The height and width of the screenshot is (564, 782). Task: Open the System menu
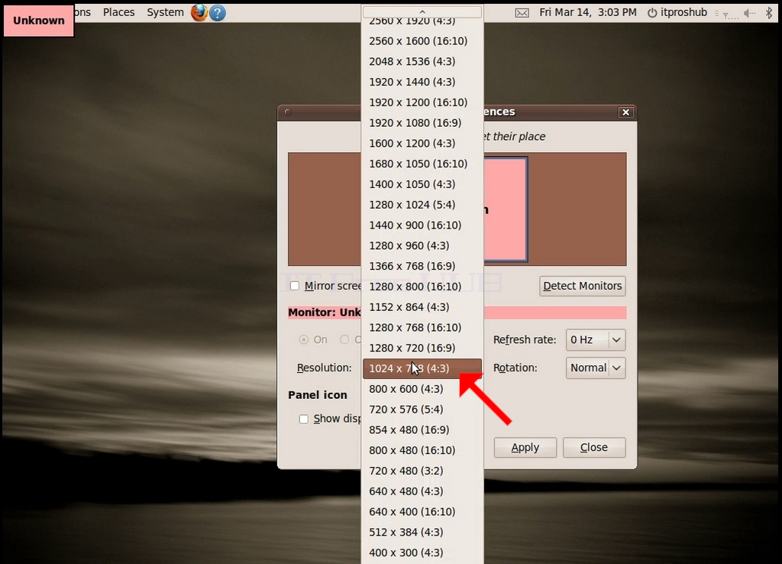pos(165,12)
